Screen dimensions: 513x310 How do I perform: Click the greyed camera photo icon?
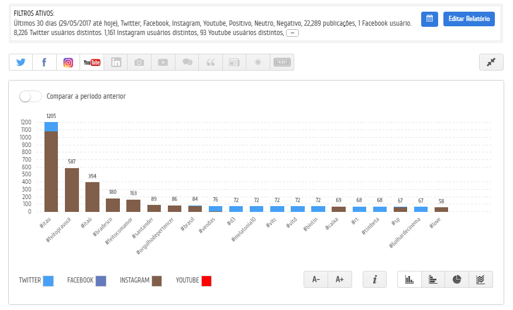point(139,62)
